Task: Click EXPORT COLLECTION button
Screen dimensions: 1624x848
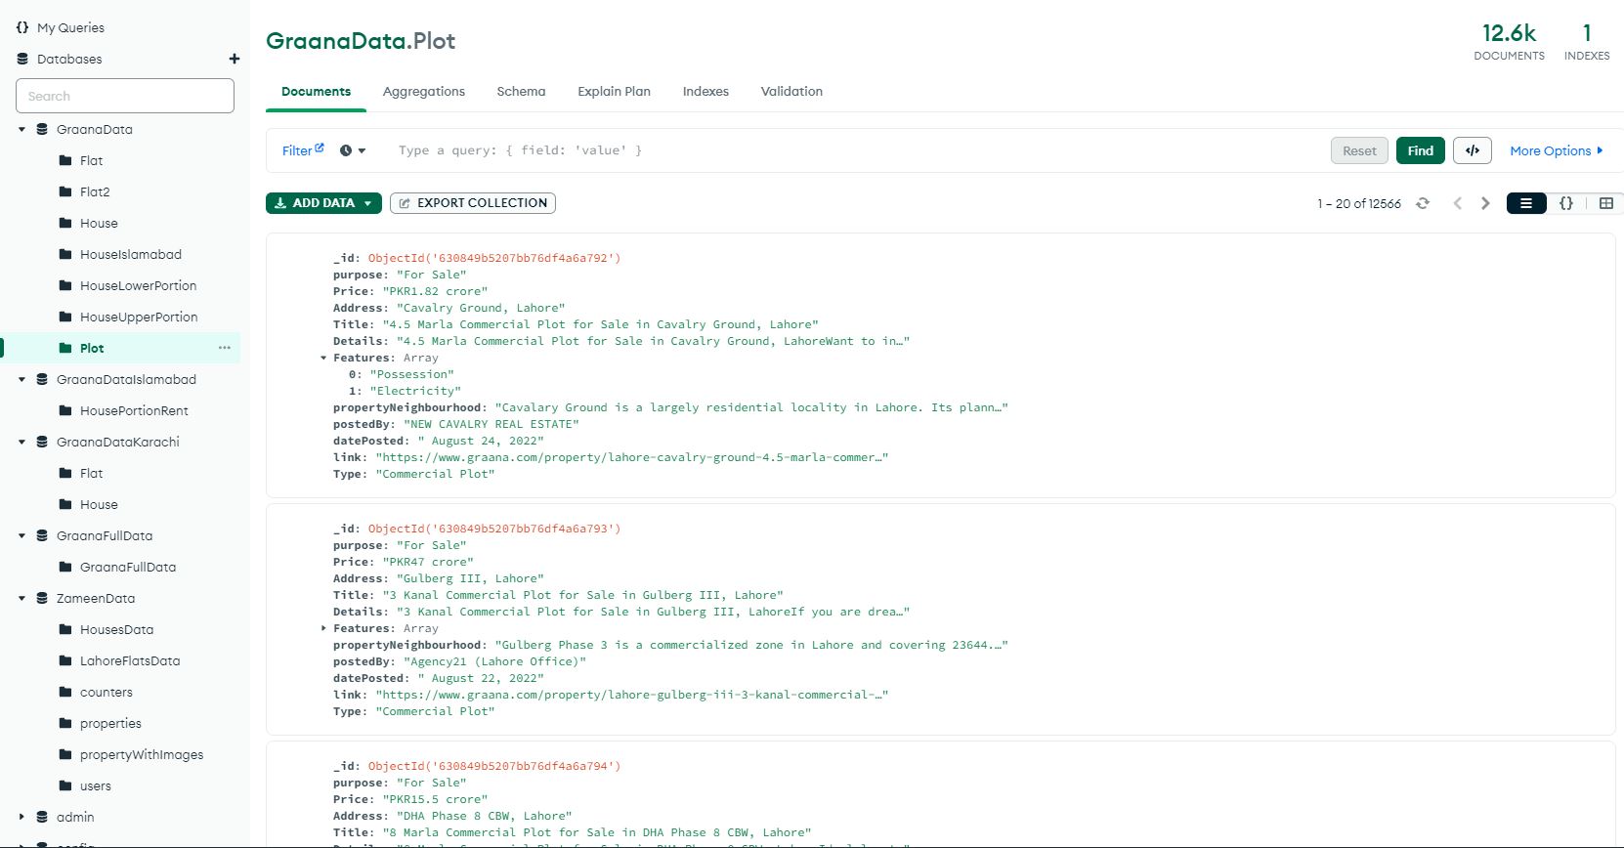Action: (473, 203)
